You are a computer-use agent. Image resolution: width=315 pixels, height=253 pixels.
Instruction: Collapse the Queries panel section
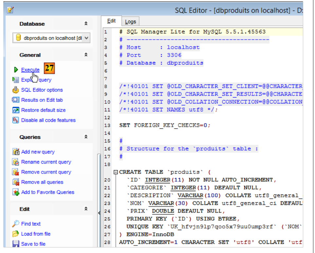86,137
